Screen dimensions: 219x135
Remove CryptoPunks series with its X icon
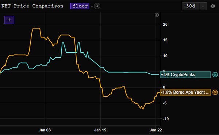[x=215, y=75]
